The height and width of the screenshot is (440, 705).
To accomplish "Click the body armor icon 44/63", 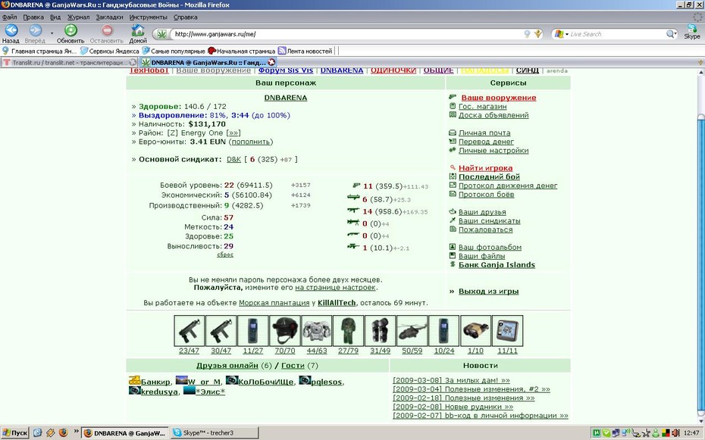I will (317, 330).
